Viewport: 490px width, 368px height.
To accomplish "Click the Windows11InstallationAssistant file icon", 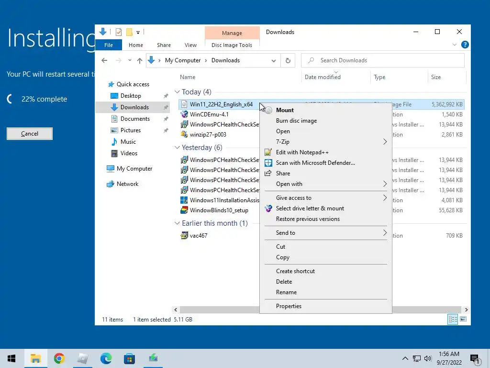I will coord(184,200).
